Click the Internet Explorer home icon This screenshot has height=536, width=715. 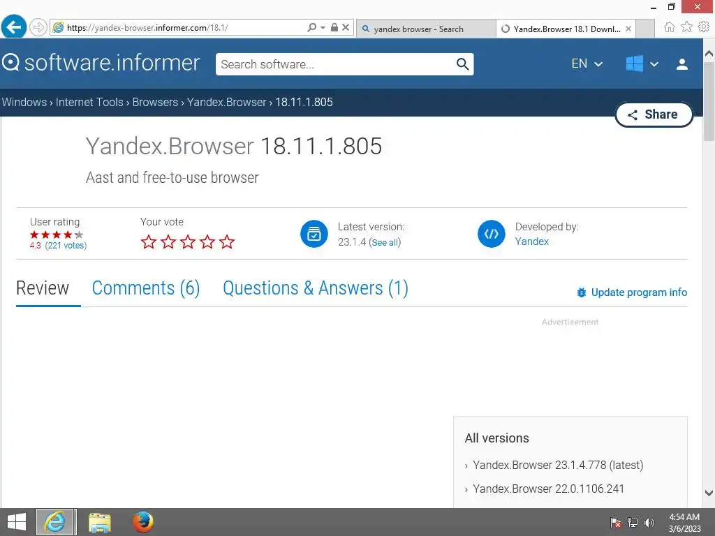[669, 27]
